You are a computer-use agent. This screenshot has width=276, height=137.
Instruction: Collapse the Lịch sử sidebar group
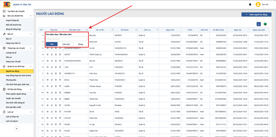point(31,112)
